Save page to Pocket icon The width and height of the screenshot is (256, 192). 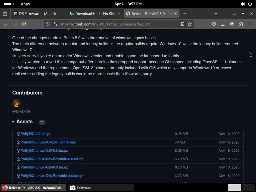[214, 24]
